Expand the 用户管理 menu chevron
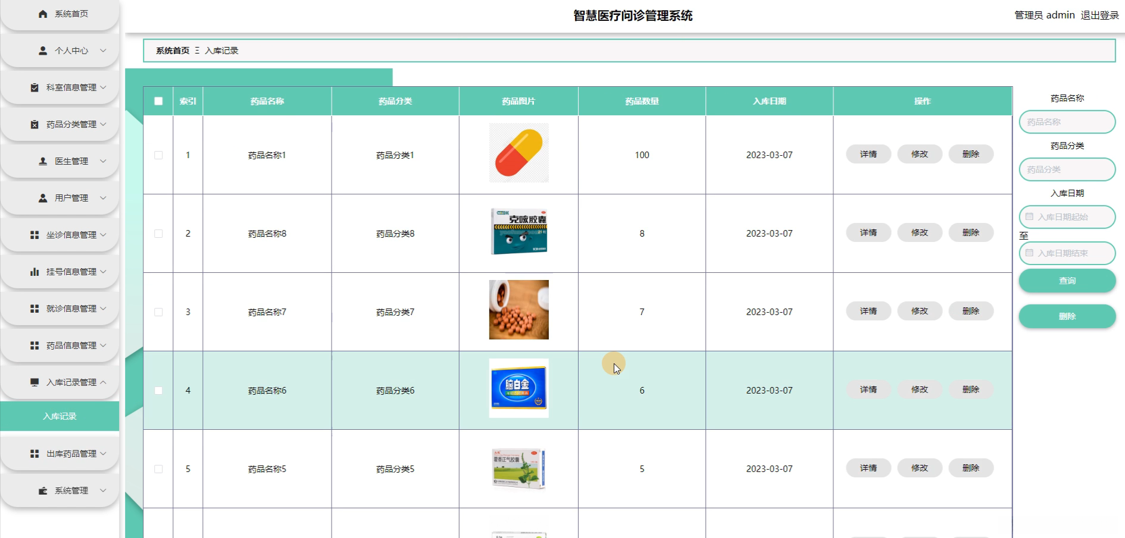 pyautogui.click(x=103, y=198)
